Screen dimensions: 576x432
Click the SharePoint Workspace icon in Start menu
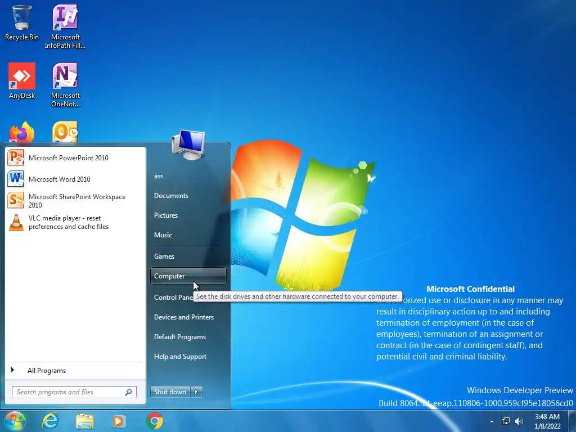point(16,201)
